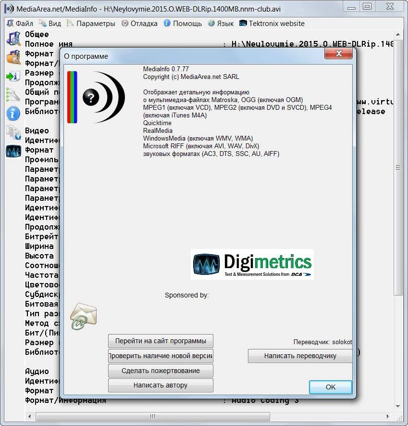Click the Audio Coding 3 value
Image resolution: width=408 pixels, height=426 pixels.
point(265,400)
